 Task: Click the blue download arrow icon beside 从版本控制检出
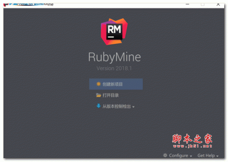(98, 106)
